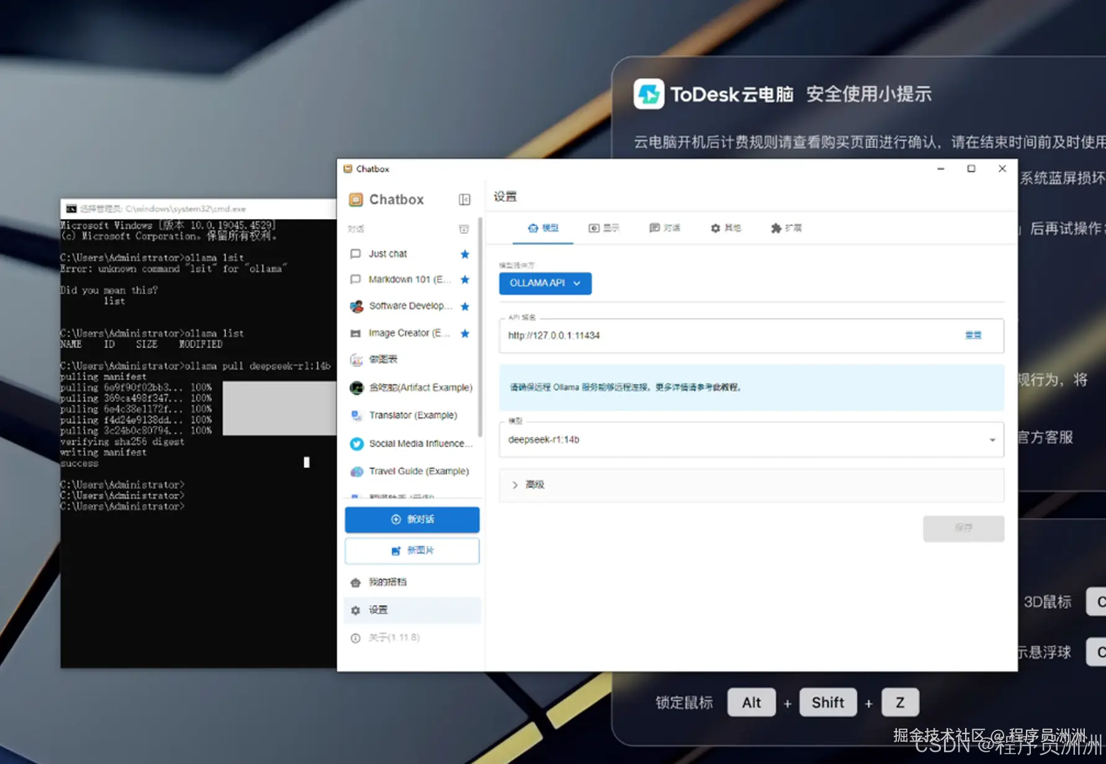
Task: Create a new image with 新图片 button
Action: [x=412, y=551]
